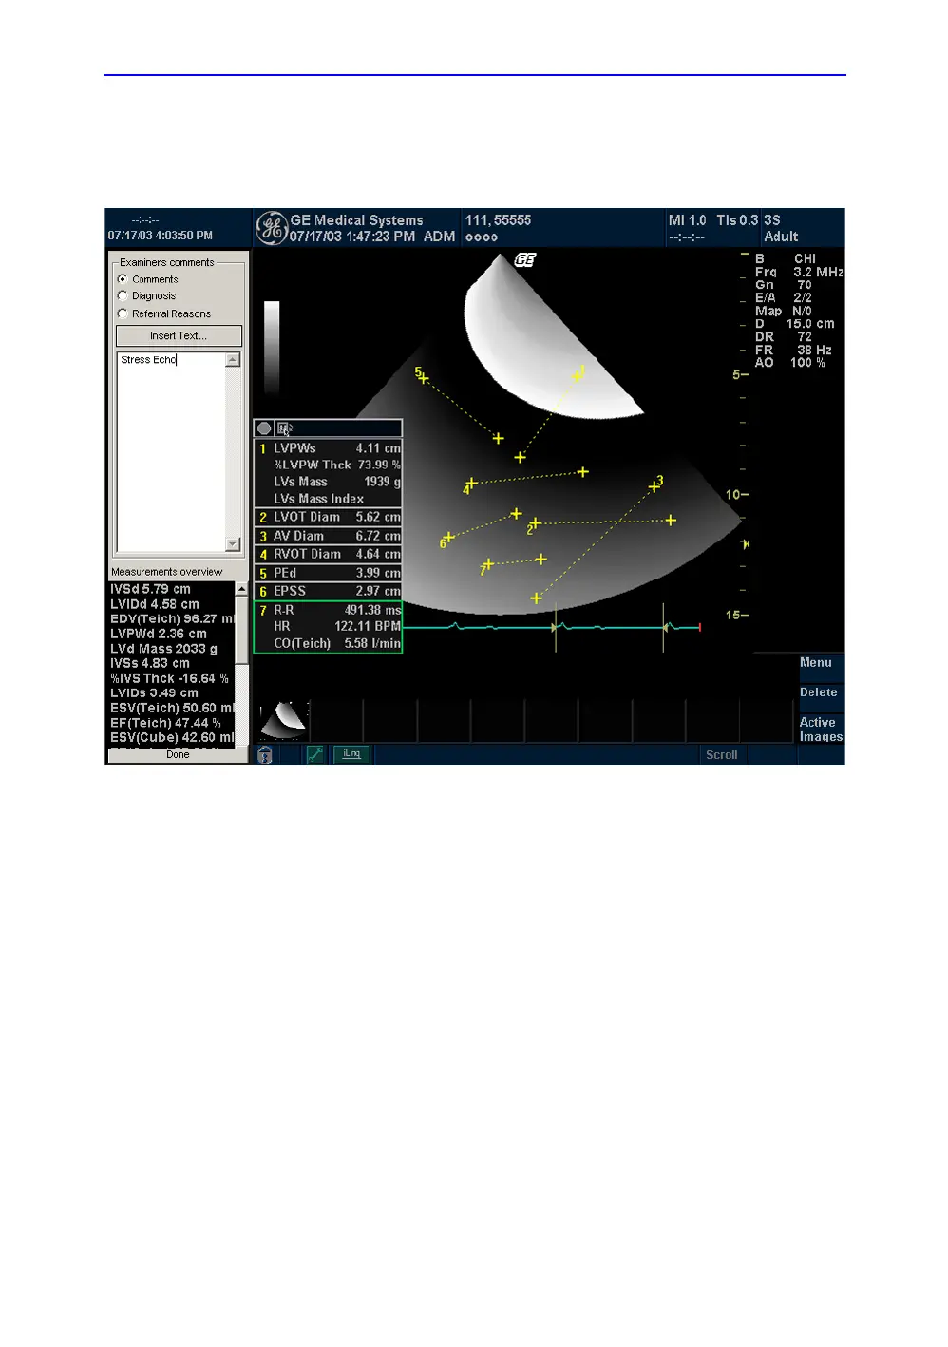Click the round stop icon in the measurement window header

pyautogui.click(x=264, y=428)
